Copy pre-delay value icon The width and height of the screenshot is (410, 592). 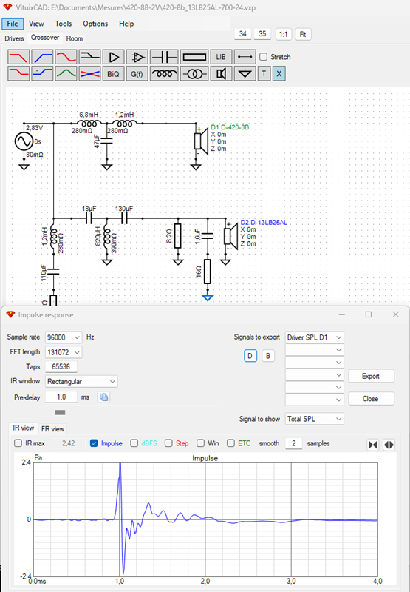pyautogui.click(x=103, y=397)
